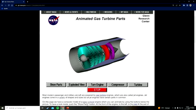The height and width of the screenshot is (110, 196).
Task: Open the Ayarlar bookmark
Action: tap(5, 9)
